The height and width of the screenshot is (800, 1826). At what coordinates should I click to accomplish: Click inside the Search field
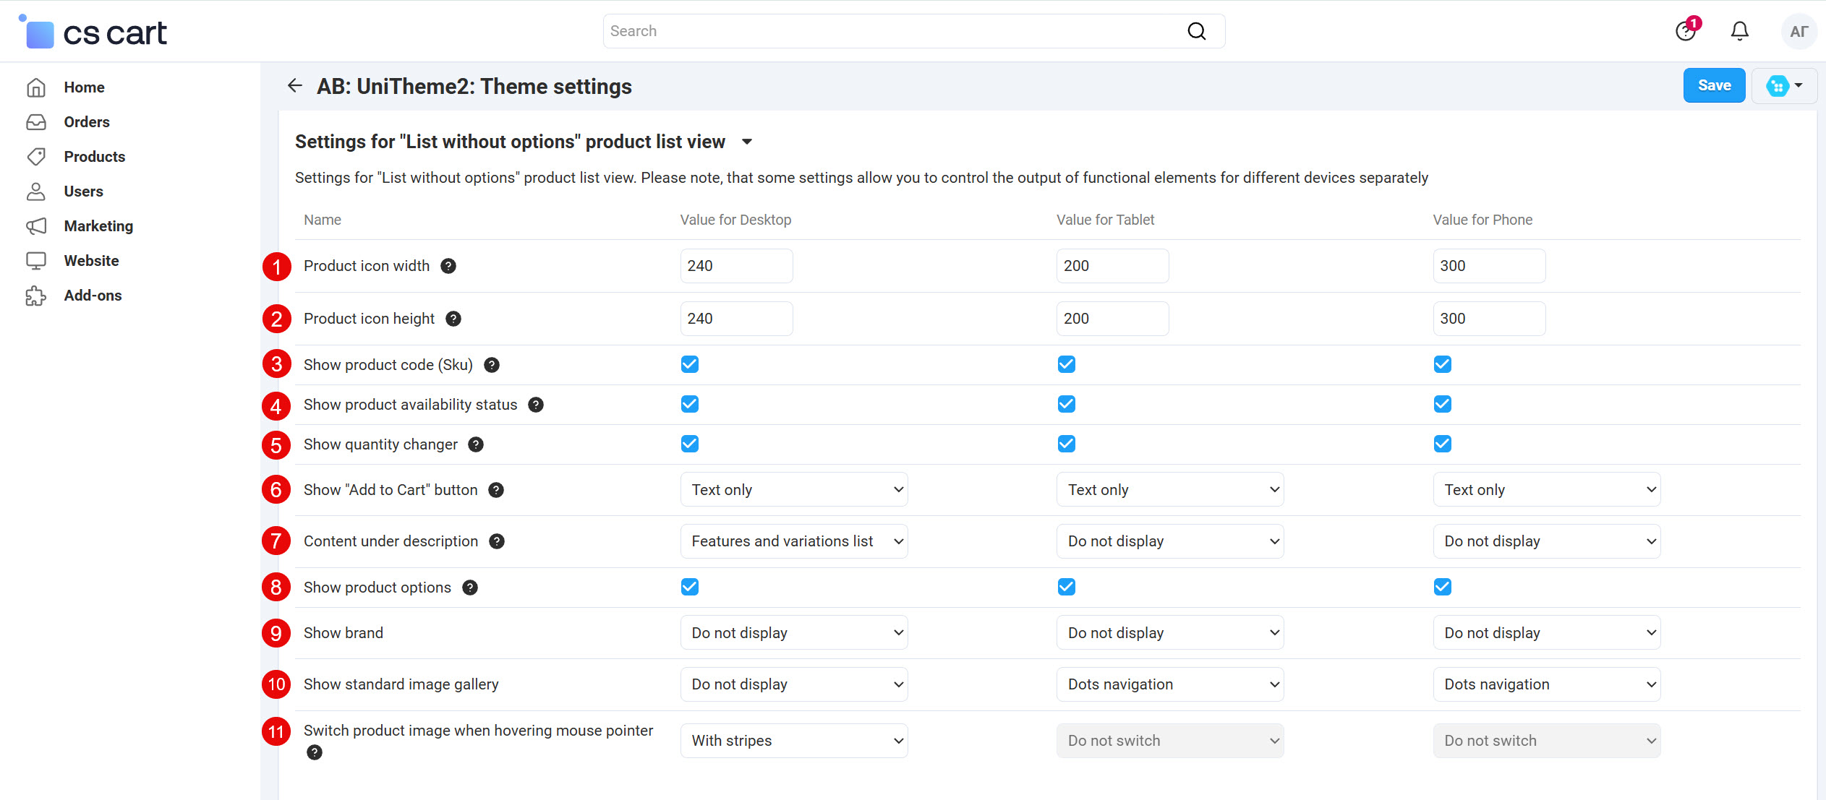coord(868,30)
